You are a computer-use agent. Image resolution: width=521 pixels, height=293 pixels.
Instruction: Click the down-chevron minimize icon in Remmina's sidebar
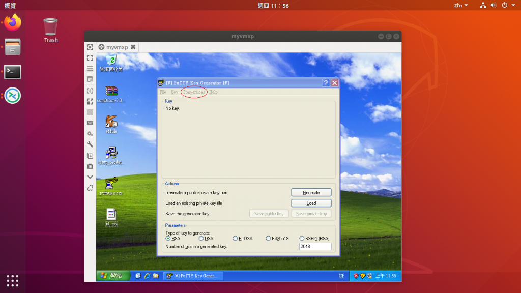click(x=90, y=177)
